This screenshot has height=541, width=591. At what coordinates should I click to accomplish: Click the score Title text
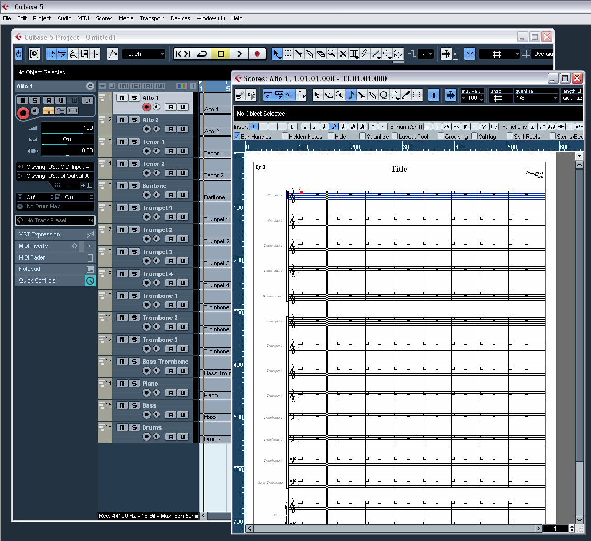[x=399, y=169]
